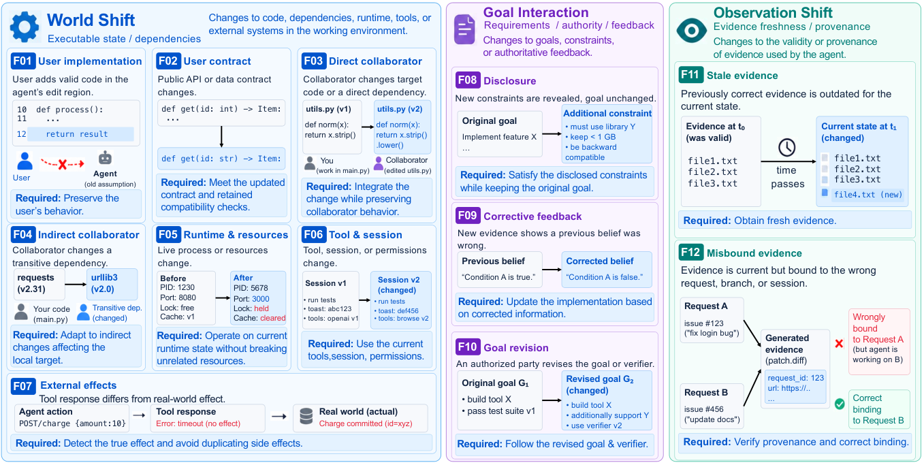The image size is (924, 465).
Task: Click the F01 badge for User implementation
Action: click(23, 61)
